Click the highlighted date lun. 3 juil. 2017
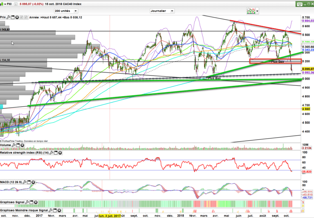The image size is (314, 218). click(x=109, y=216)
